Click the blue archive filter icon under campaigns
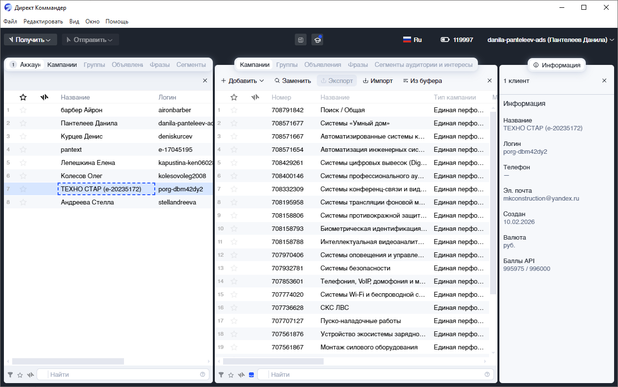618x387 pixels. [251, 375]
